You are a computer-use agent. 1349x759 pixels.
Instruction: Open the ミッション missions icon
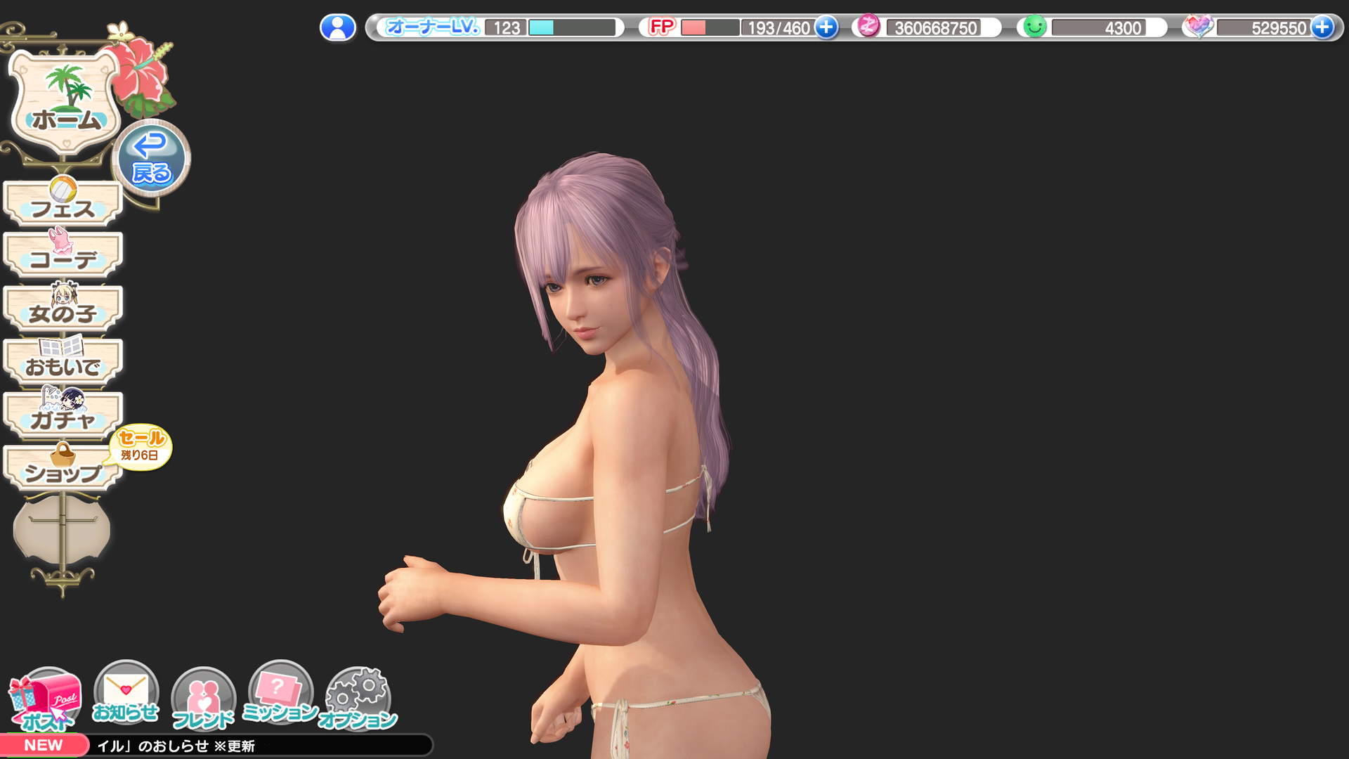pyautogui.click(x=280, y=694)
